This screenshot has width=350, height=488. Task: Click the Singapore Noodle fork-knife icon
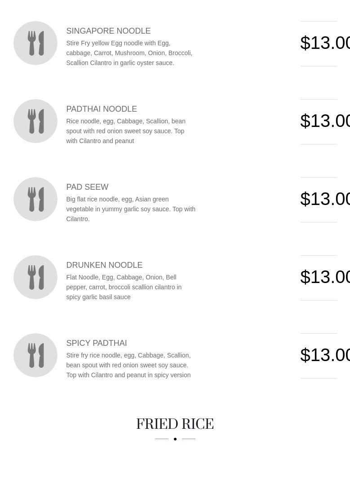(35, 43)
